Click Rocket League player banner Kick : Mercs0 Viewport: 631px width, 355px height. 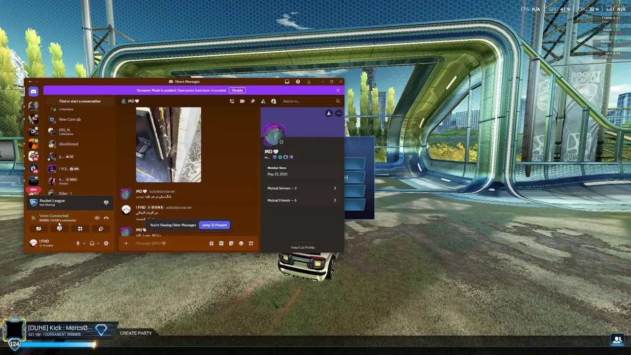click(59, 331)
